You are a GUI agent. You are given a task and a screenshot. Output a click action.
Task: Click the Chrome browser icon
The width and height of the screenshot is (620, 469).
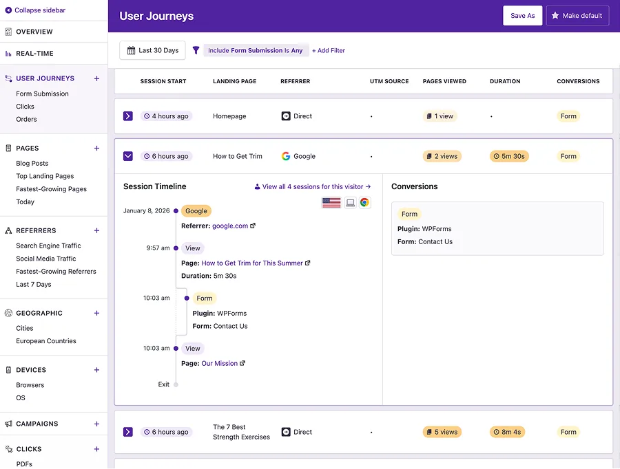(x=364, y=203)
